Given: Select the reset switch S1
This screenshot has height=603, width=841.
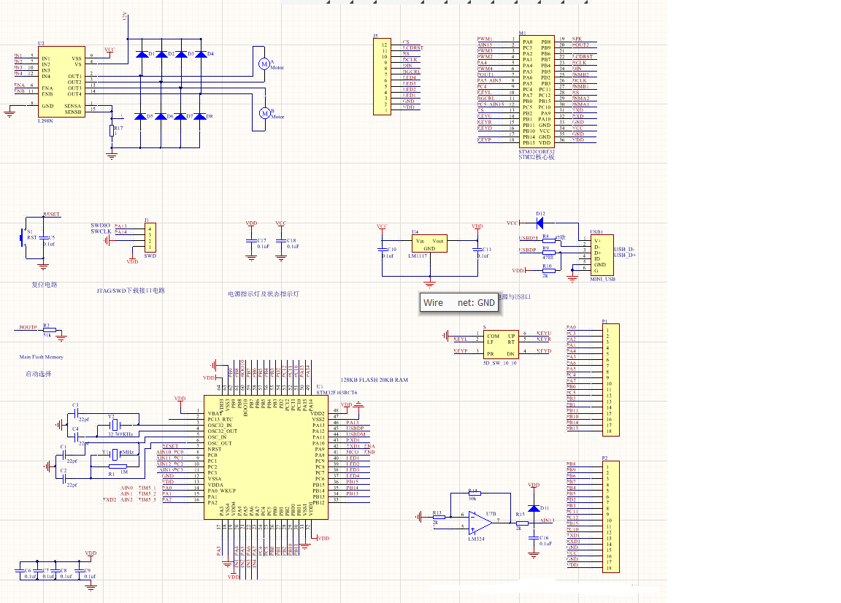Looking at the screenshot, I should (x=23, y=238).
